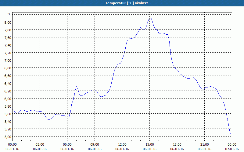Click the 00:00 label above 07.01.16
Screen dimensions: 244x152
[x=232, y=145]
